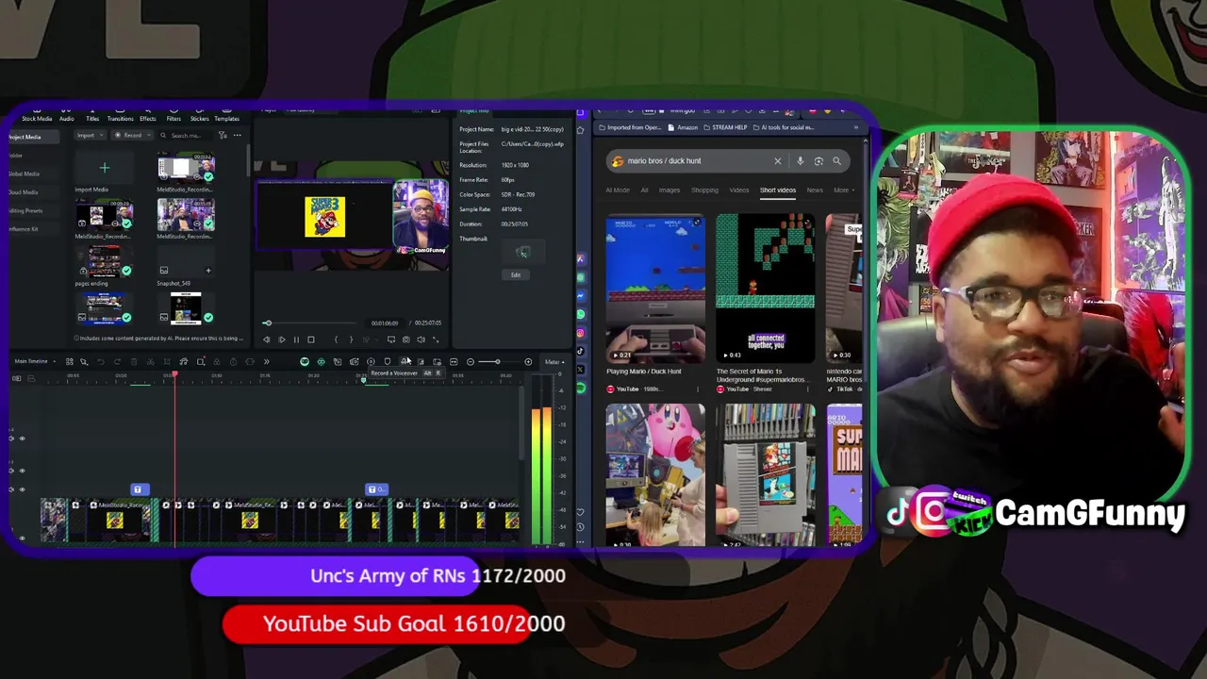Viewport: 1207px width, 679px height.
Task: Click the Edit button under Thumbnail
Action: pos(516,275)
